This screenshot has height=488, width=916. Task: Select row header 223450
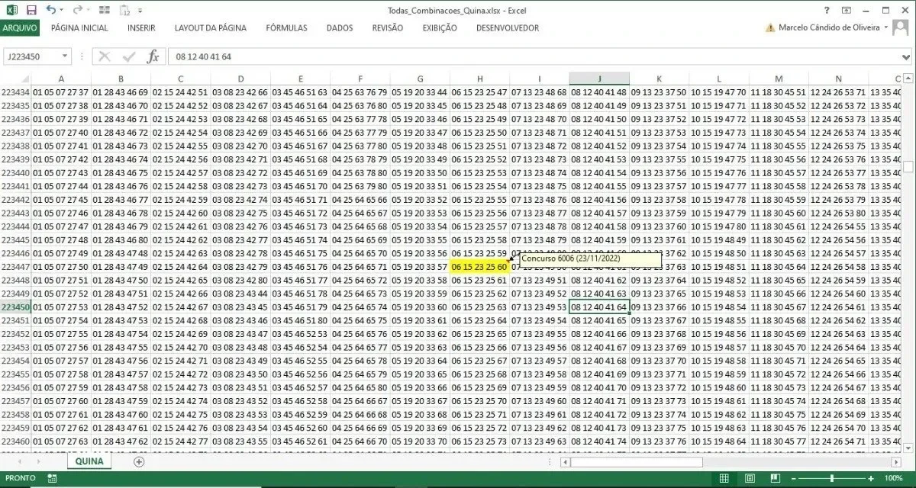(x=15, y=307)
